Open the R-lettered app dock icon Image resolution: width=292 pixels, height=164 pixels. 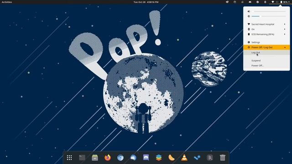click(210, 158)
